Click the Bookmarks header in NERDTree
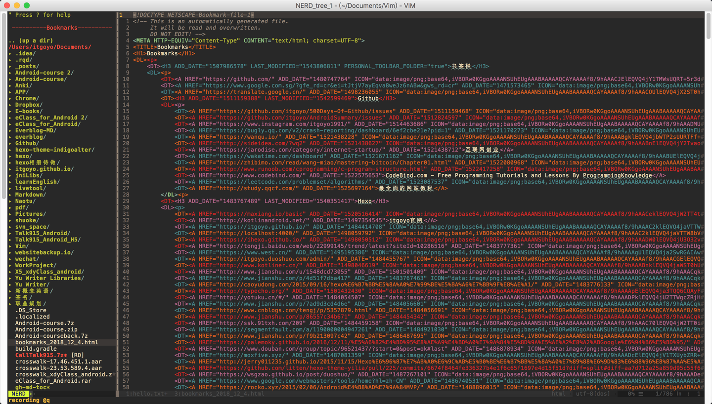Screen dimensions: 712x404 [x=62, y=28]
